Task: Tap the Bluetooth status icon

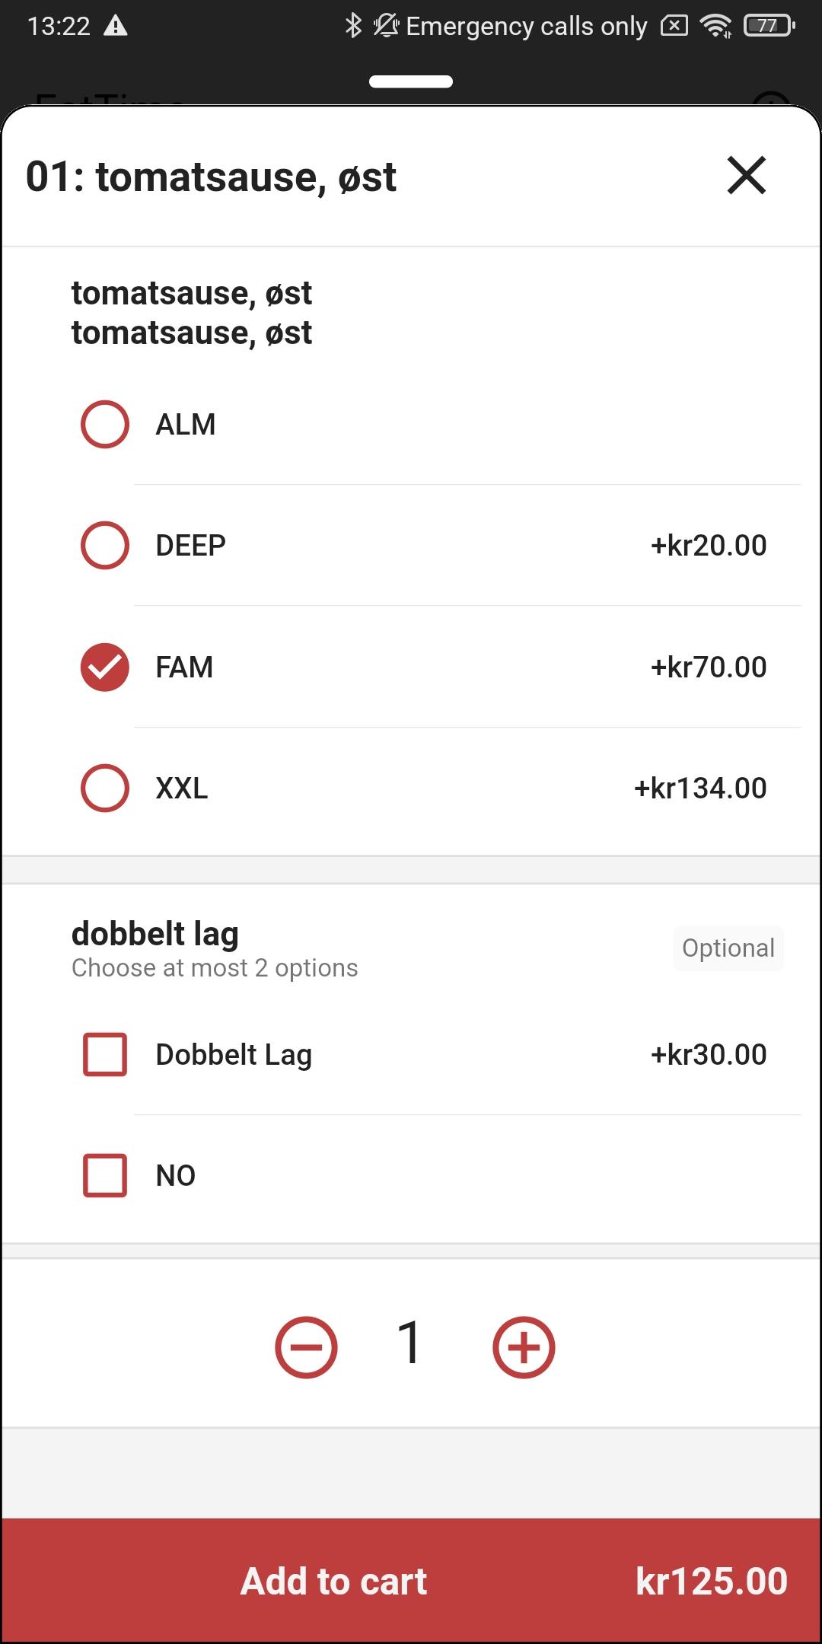Action: [353, 26]
